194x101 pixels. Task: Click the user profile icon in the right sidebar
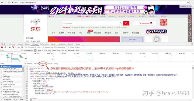(189, 16)
